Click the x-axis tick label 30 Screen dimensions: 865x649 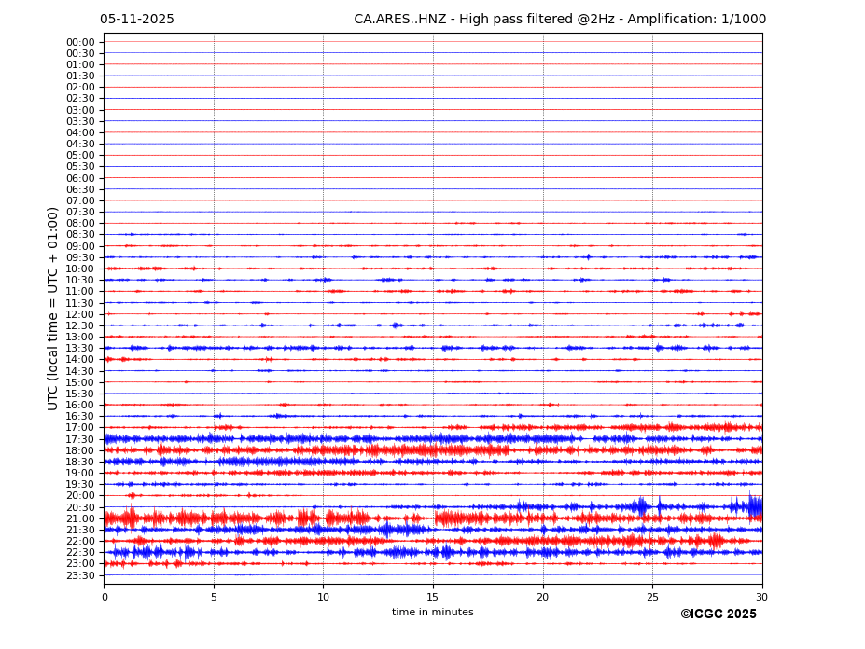tap(761, 597)
